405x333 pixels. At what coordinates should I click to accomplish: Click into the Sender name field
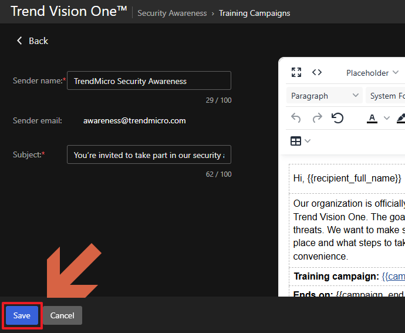[148, 81]
